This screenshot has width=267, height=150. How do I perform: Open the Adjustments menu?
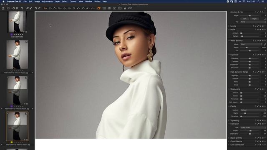click(47, 1)
